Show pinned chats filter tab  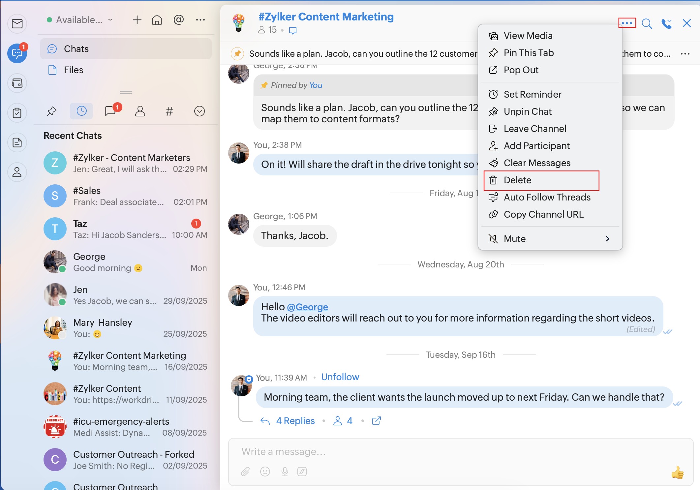click(x=52, y=111)
